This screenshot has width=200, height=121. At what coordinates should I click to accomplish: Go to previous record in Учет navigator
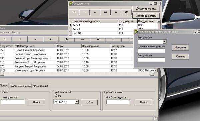tap(20, 39)
